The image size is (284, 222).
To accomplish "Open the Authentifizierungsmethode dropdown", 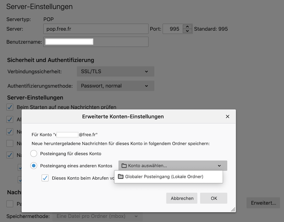I will click(x=115, y=86).
